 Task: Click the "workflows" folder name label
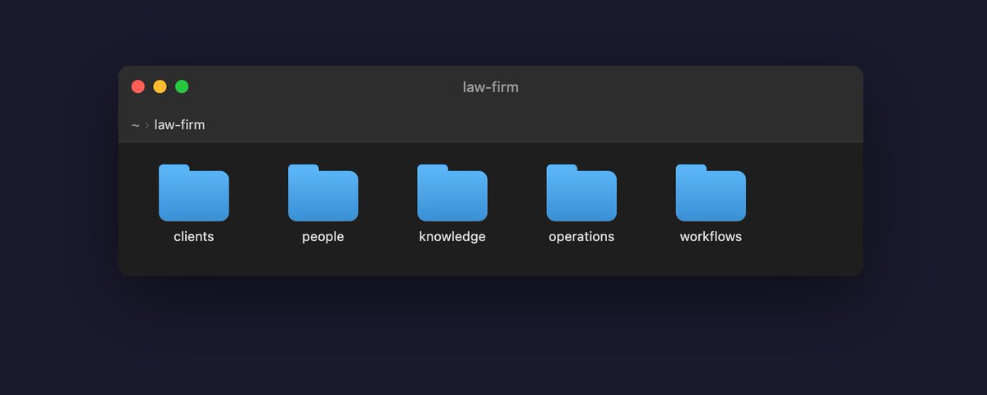tap(711, 237)
